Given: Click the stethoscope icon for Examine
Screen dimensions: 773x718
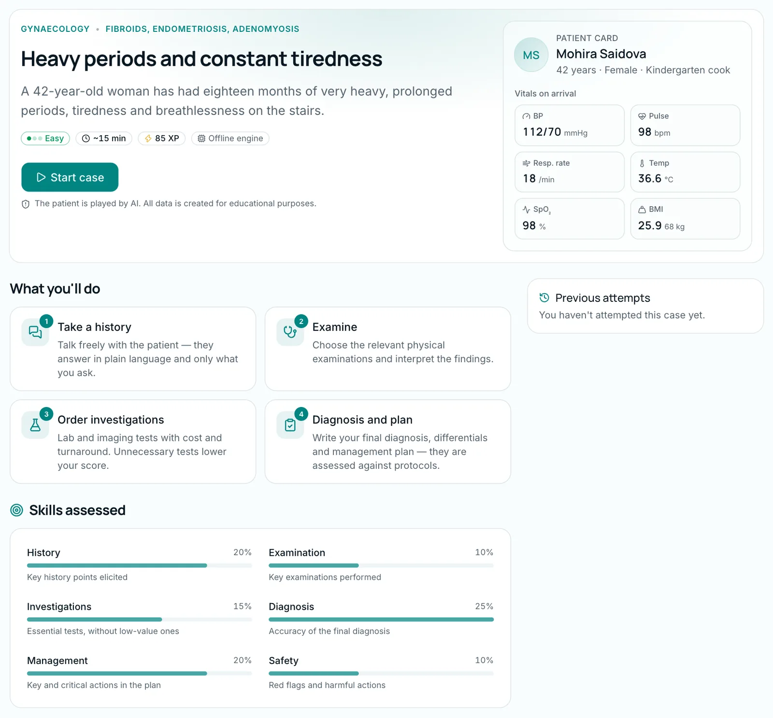Looking at the screenshot, I should pyautogui.click(x=290, y=332).
